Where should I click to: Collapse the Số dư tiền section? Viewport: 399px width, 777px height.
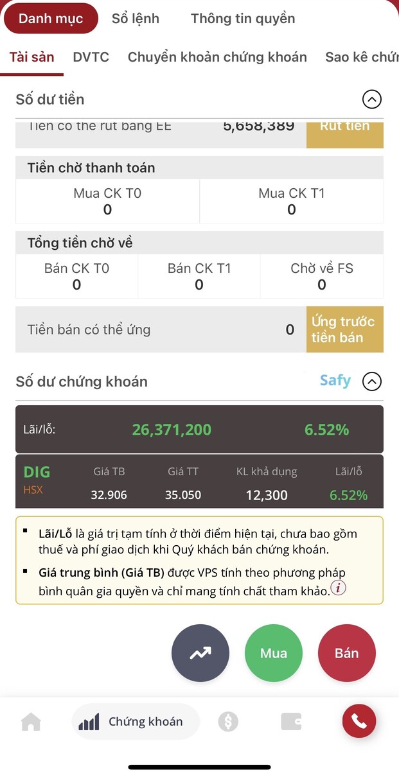372,100
